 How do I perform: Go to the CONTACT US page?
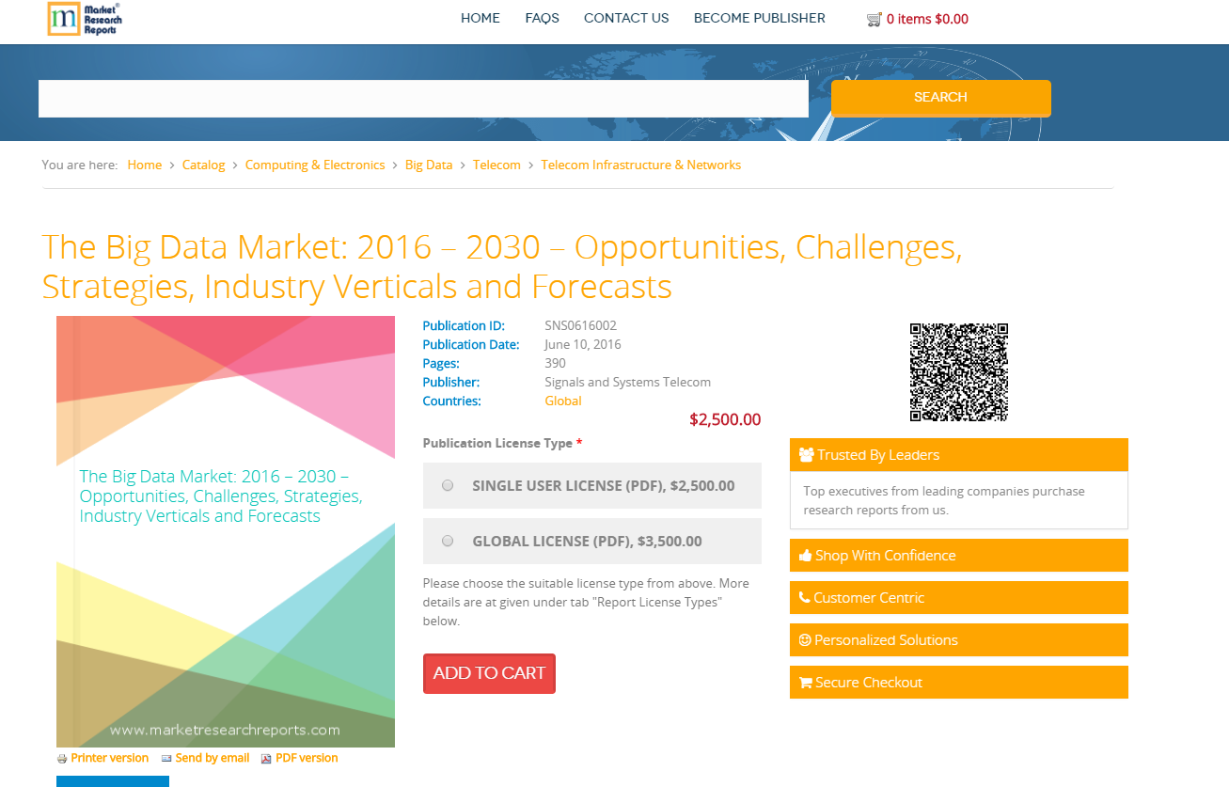tap(626, 18)
